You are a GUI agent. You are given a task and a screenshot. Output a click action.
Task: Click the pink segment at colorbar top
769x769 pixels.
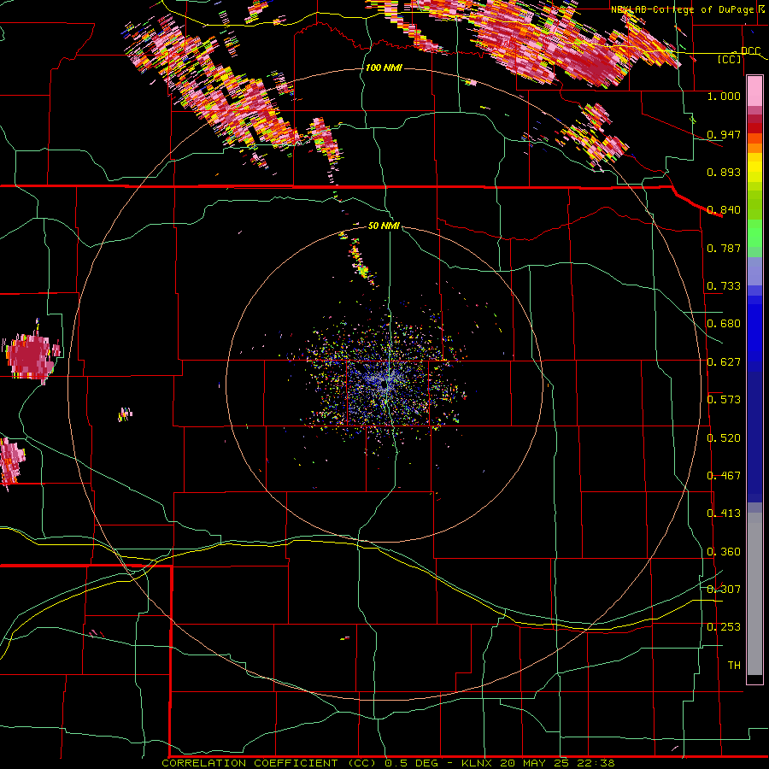[x=754, y=91]
